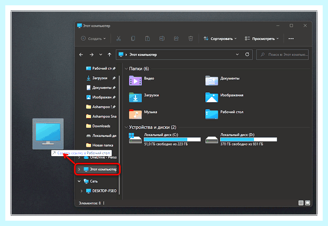The height and width of the screenshot is (226, 328).
Task: Select Локальный диск in sidebar
Action: coord(101,135)
